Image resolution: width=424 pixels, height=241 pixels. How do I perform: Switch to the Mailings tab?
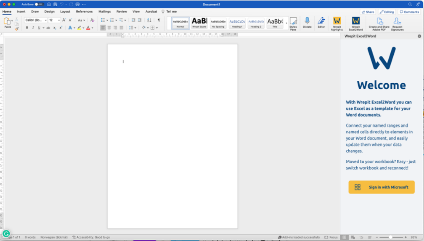(x=105, y=12)
